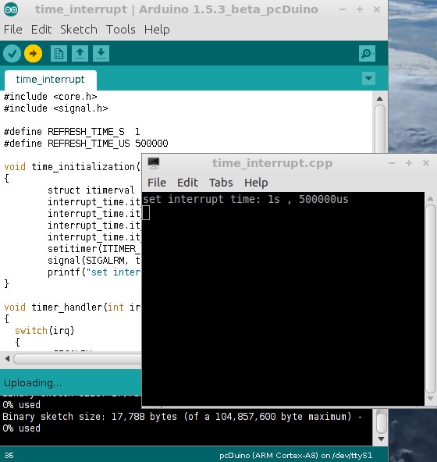This screenshot has height=462, width=437.
Task: Click the '#include <signal.h>' line
Action: [x=55, y=108]
